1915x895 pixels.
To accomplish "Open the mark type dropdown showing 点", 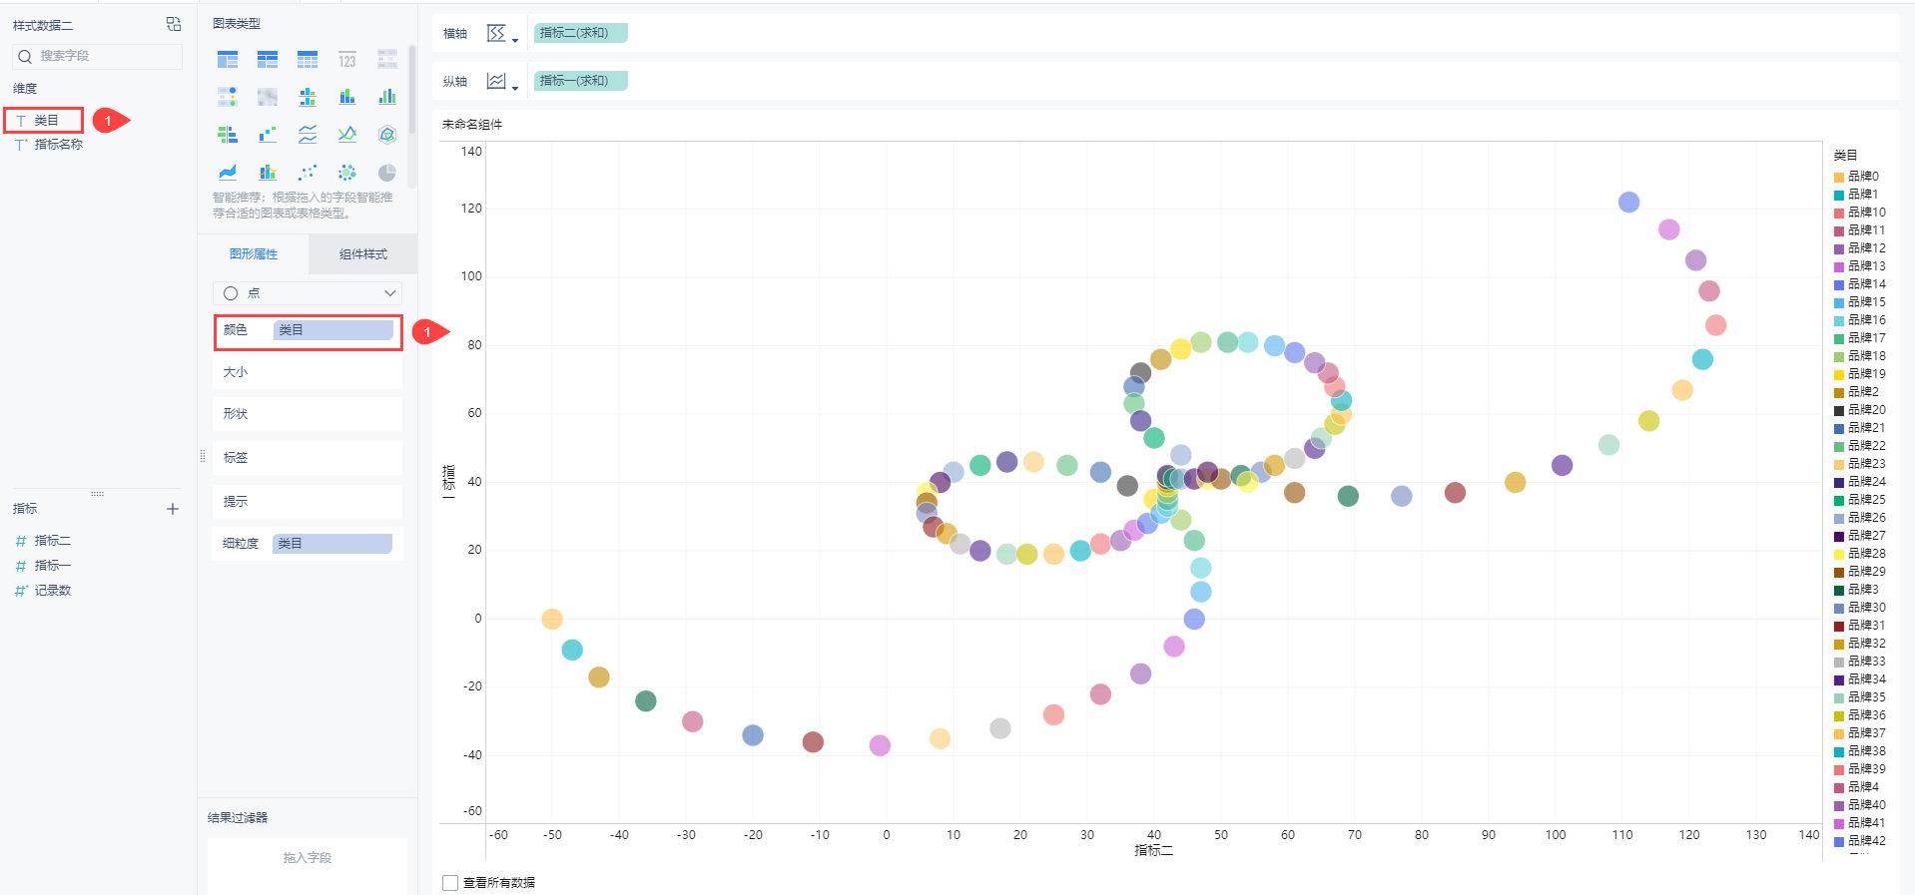I will 308,293.
